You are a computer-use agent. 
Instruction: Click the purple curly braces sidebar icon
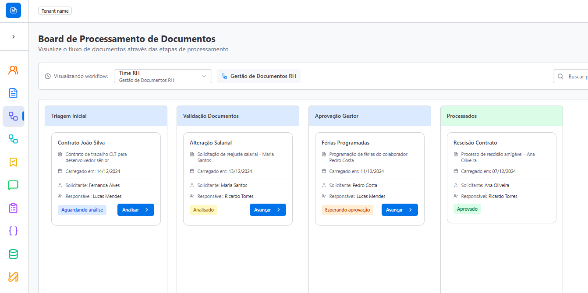pos(13,231)
